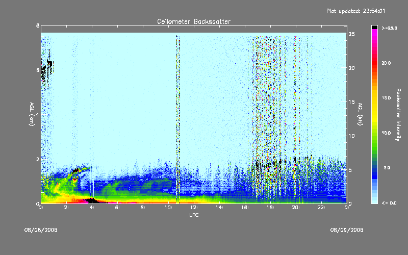The height and width of the screenshot is (255, 408).
Task: Click the '12:' hour tick on x-axis
Action: [x=194, y=208]
